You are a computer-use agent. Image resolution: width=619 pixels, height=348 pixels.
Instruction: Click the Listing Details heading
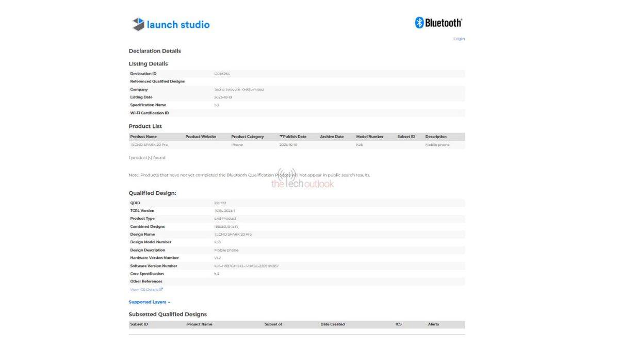pyautogui.click(x=148, y=64)
